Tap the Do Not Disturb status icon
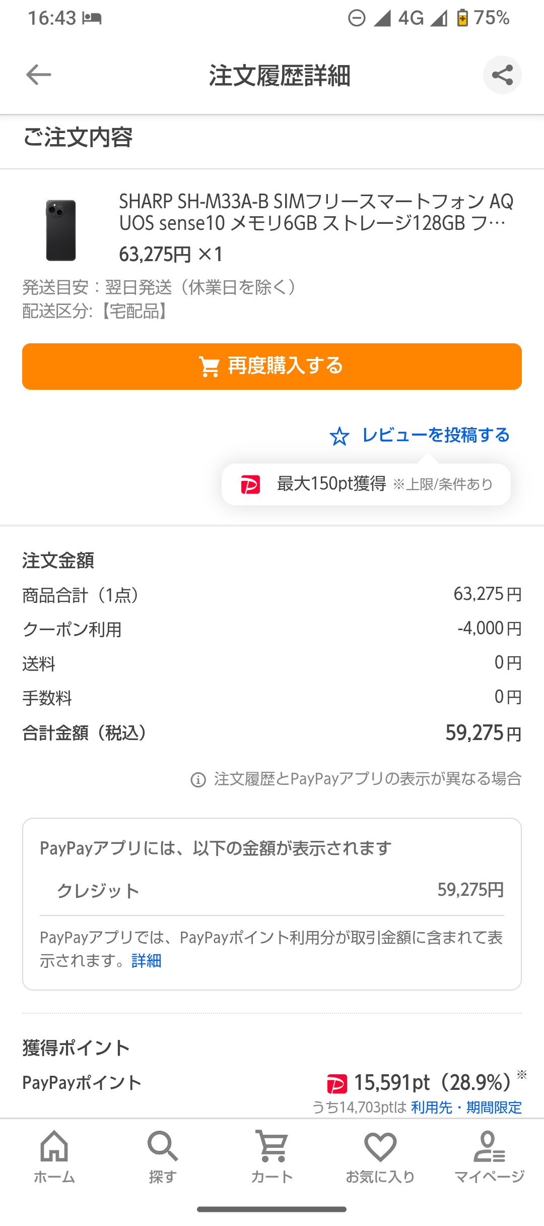Image resolution: width=544 pixels, height=1226 pixels. 357,19
